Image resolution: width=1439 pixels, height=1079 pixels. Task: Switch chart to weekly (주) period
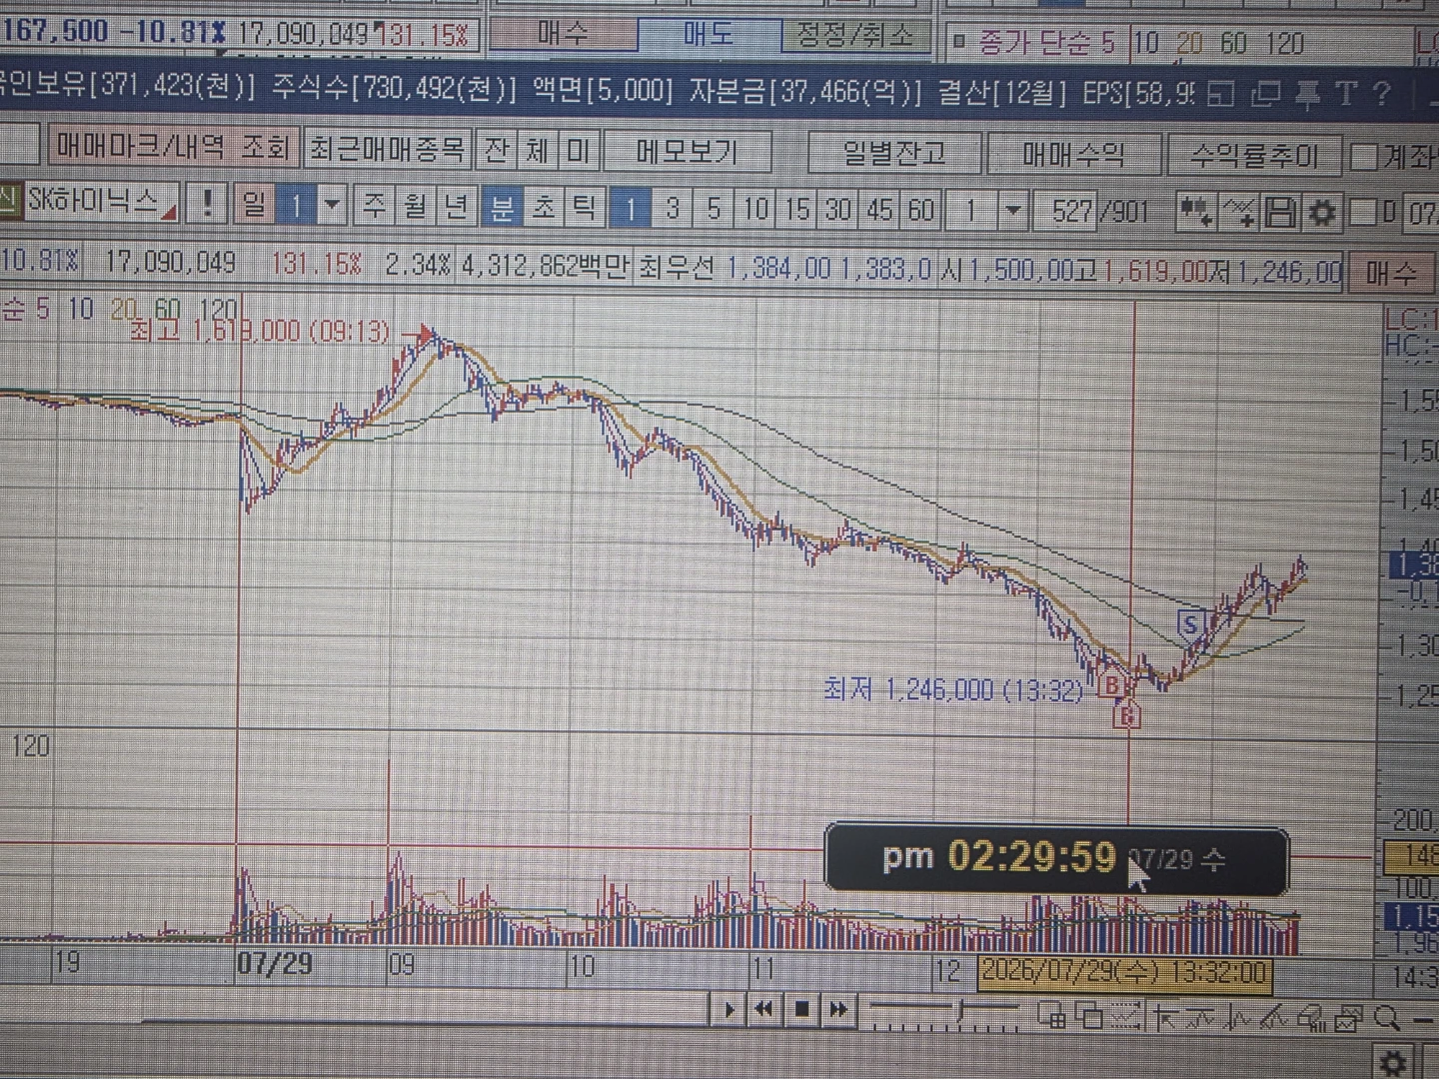tap(374, 206)
